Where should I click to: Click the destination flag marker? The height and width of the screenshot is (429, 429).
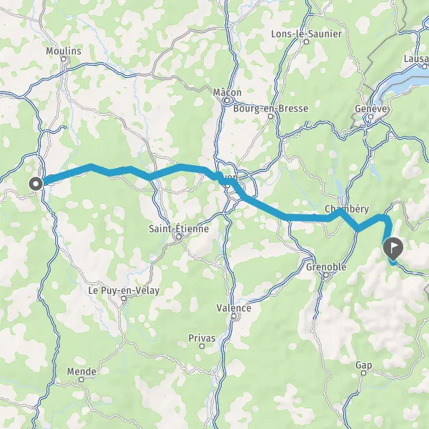(x=393, y=249)
